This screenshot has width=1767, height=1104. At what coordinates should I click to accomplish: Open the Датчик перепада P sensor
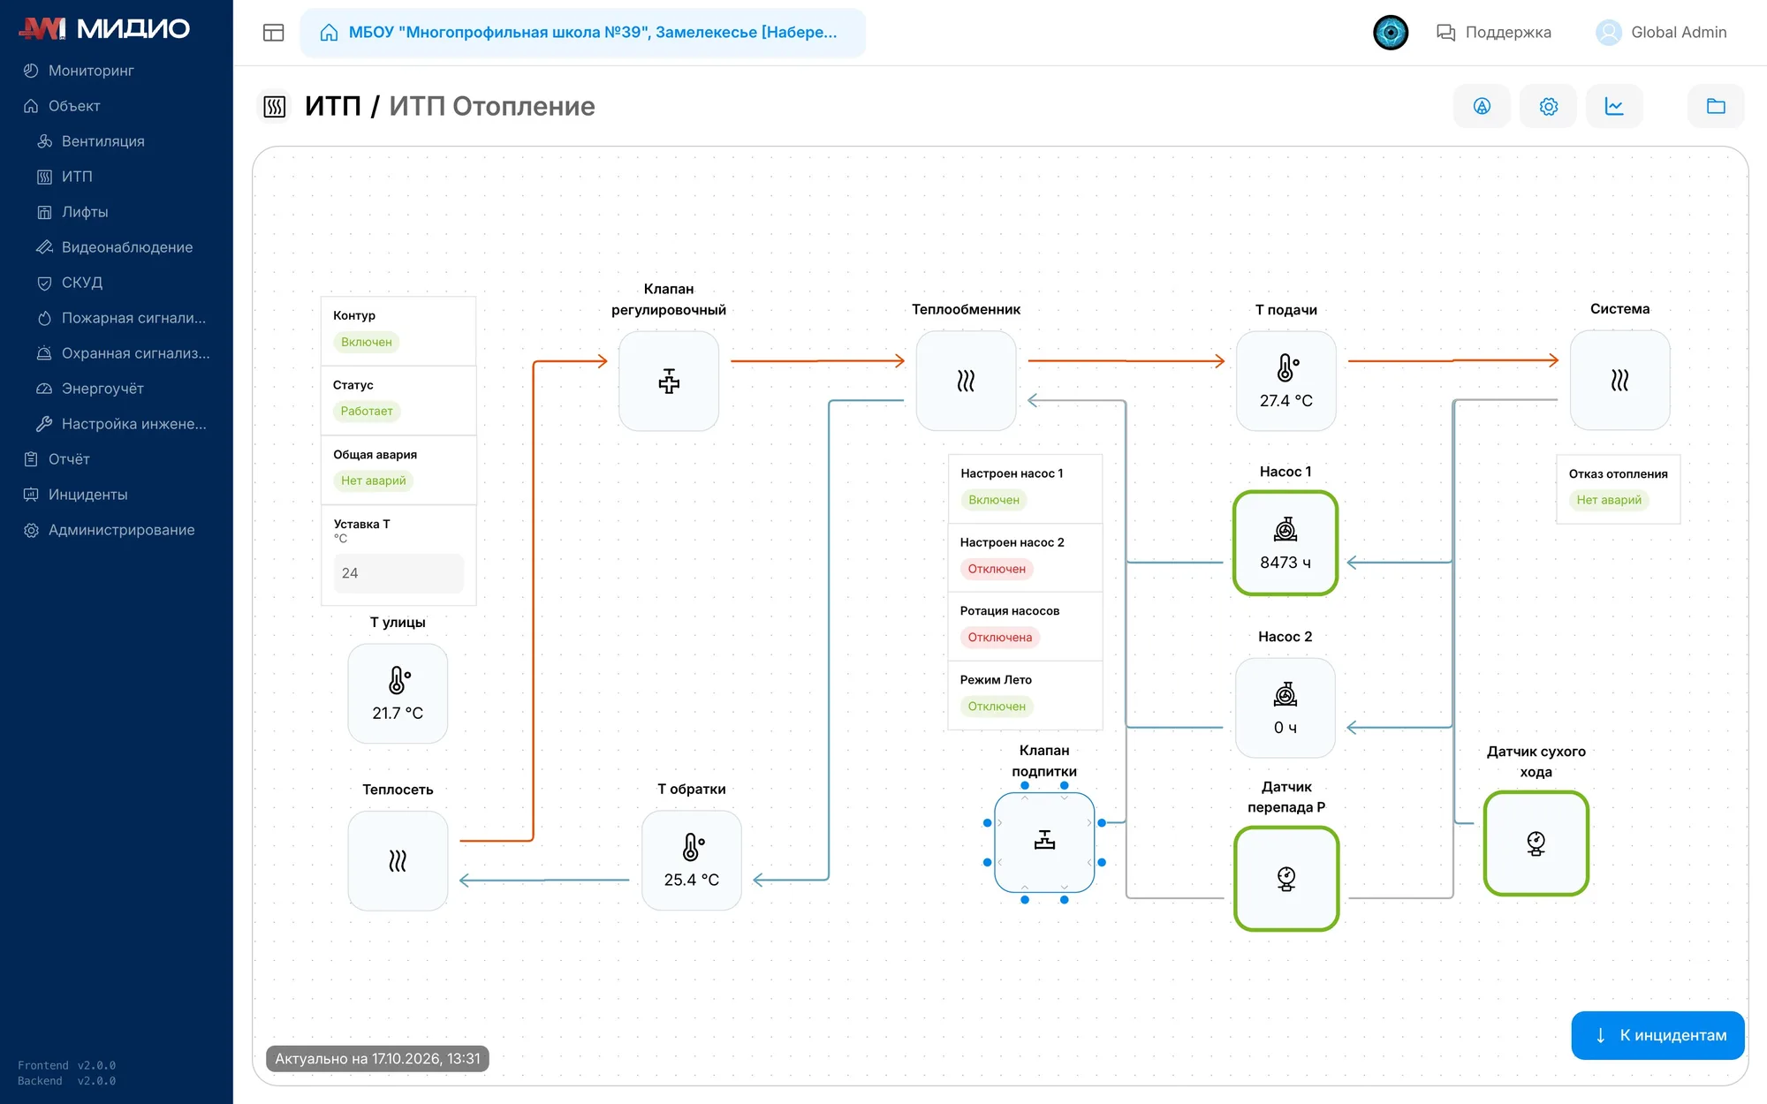coord(1286,879)
